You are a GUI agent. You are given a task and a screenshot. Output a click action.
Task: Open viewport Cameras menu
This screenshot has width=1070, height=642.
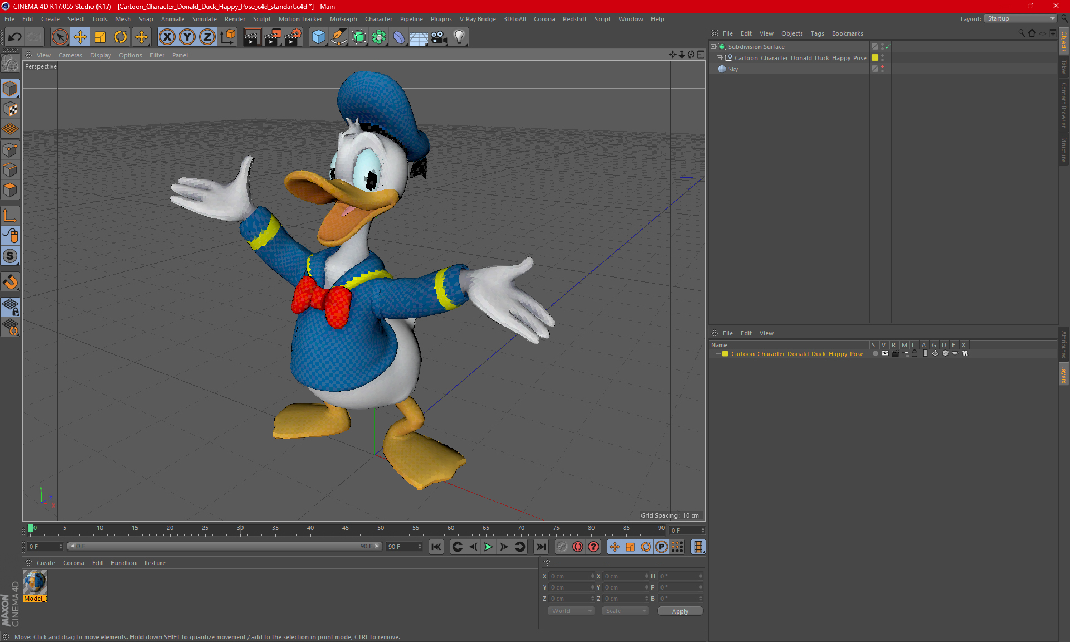coord(70,55)
